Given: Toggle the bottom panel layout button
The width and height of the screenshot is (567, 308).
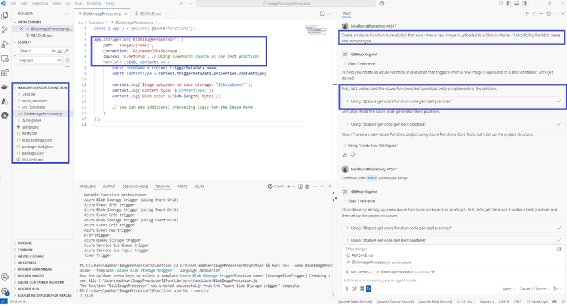Looking at the screenshot, I should point(516,3).
